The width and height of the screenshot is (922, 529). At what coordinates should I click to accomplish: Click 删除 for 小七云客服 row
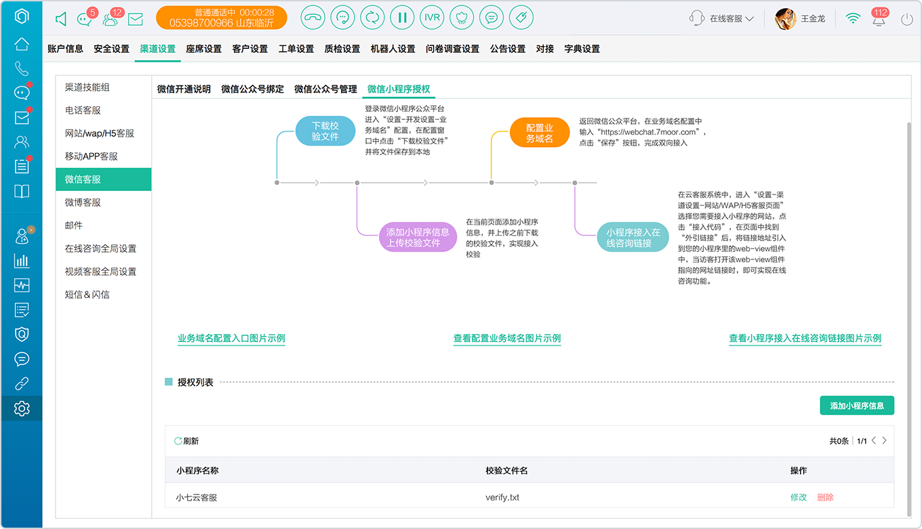[826, 497]
